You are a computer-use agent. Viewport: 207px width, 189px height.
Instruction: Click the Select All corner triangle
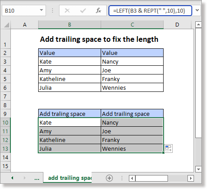pos(7,25)
